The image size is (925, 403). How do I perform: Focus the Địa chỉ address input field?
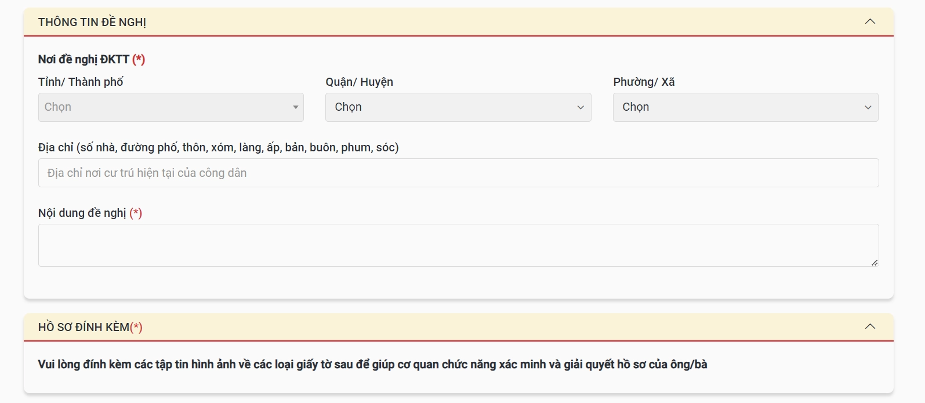click(458, 173)
